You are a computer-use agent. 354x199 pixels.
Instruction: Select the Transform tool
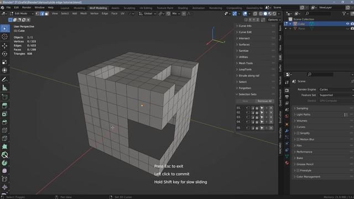4,70
